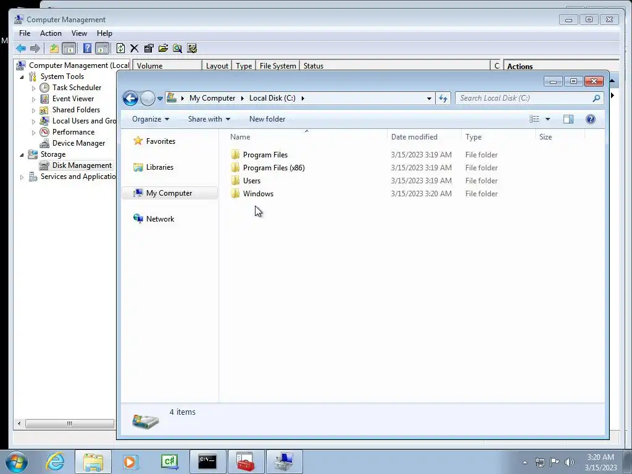This screenshot has width=632, height=474.
Task: Click the Properties icon in the management toolbar
Action: tap(149, 49)
